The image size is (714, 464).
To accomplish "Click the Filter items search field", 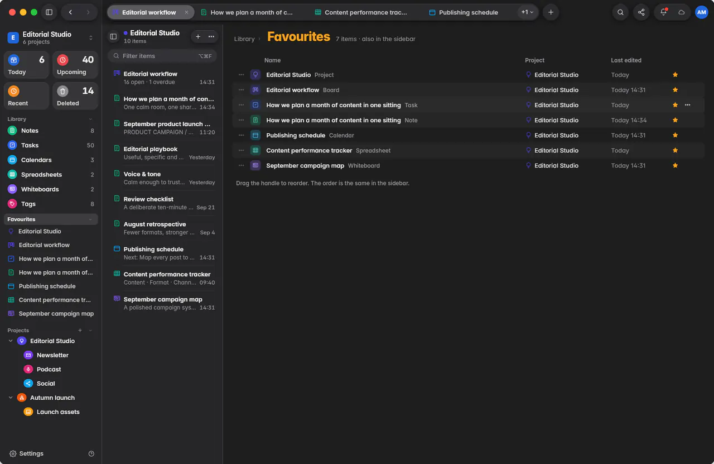I will pos(162,56).
